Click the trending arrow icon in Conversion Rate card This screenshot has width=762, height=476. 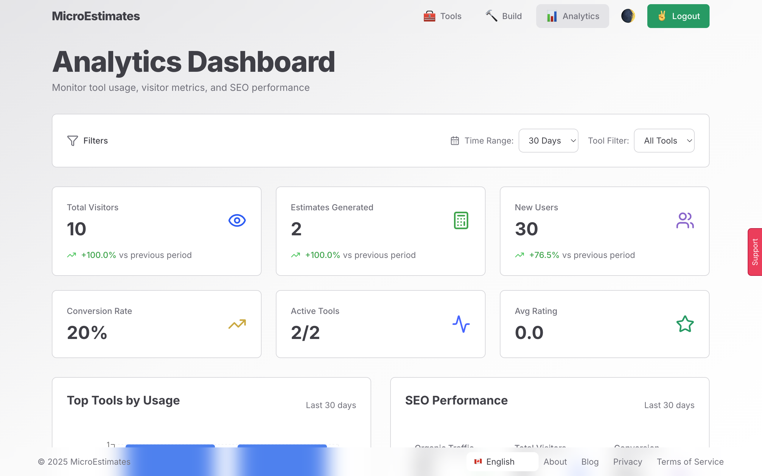click(237, 324)
